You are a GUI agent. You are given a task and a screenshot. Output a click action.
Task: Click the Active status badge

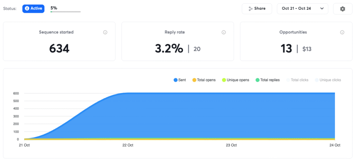pos(34,9)
